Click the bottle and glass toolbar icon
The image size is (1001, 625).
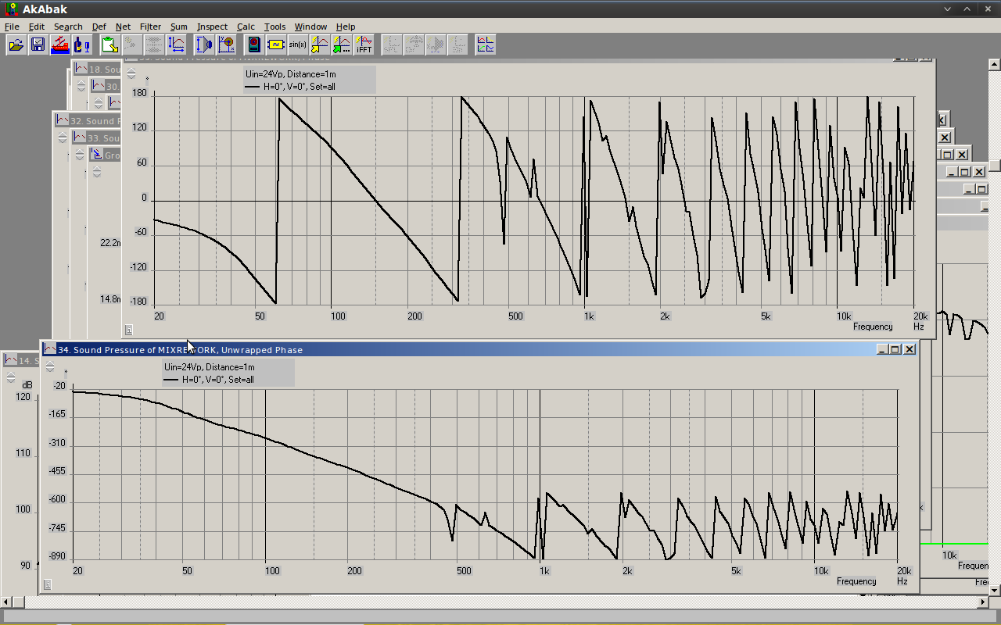click(x=81, y=45)
